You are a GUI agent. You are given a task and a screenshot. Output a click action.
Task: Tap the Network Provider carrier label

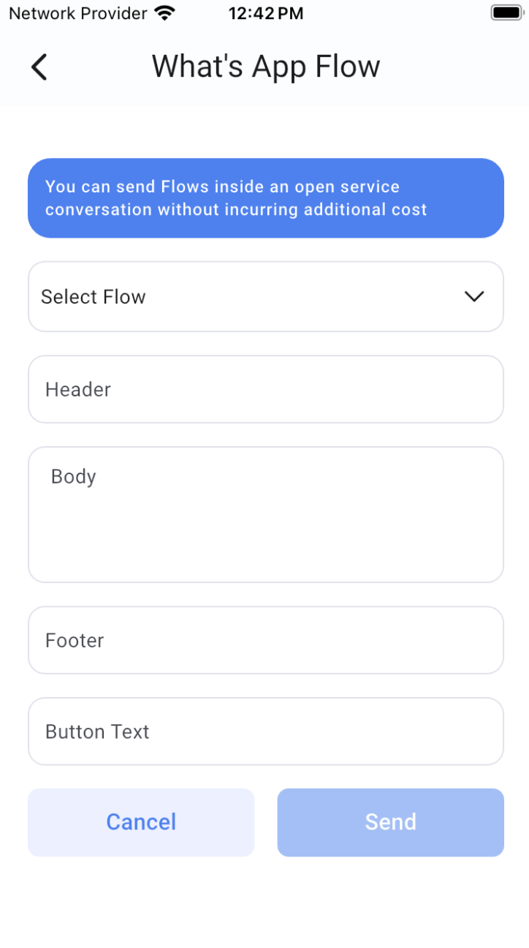[x=77, y=13]
